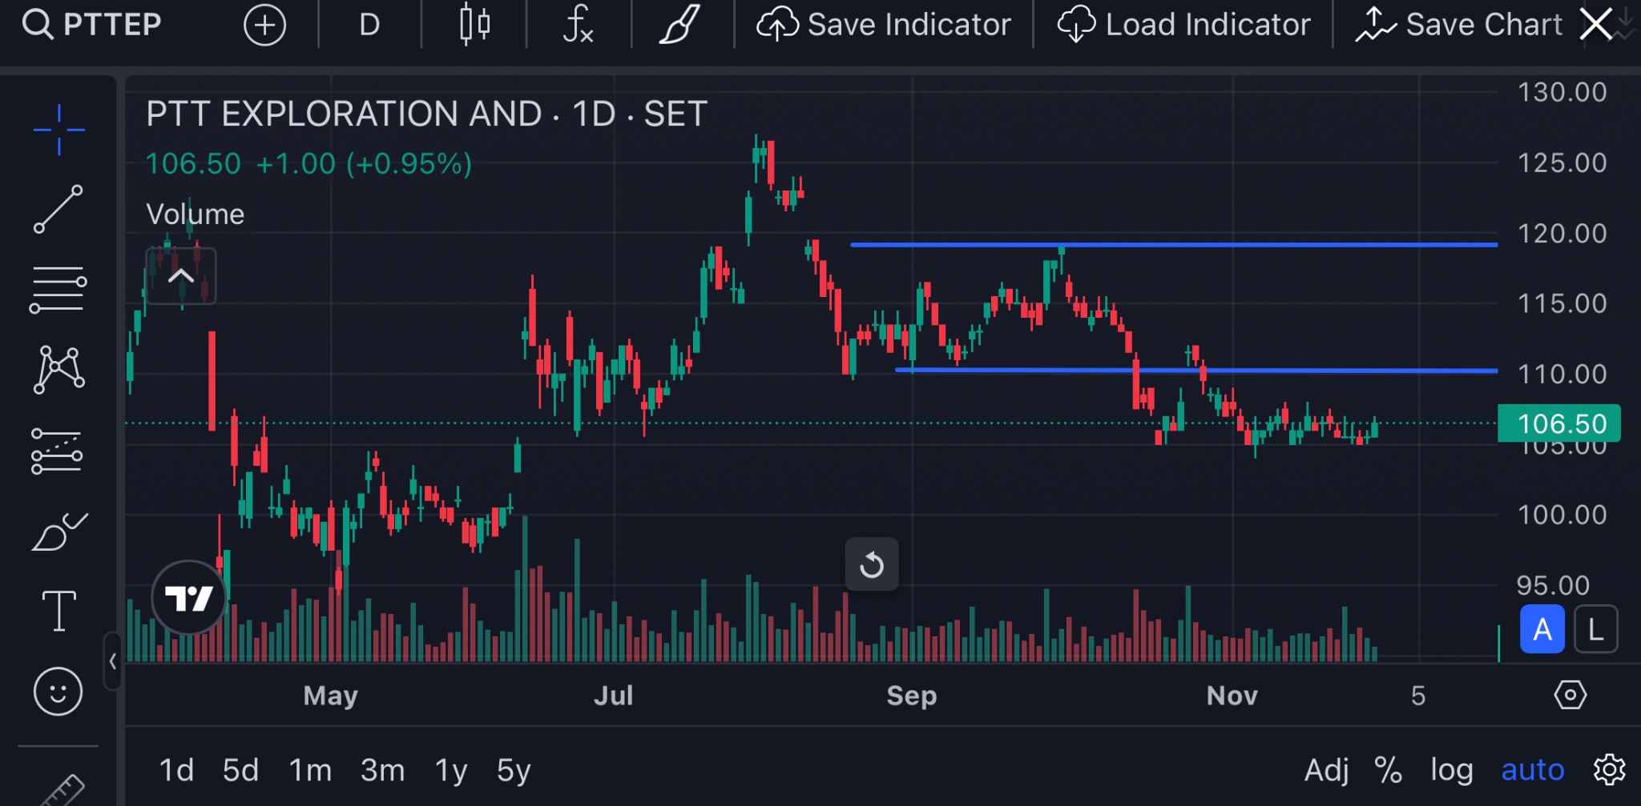Viewport: 1641px width, 806px height.
Task: Select the 5d time range
Action: pyautogui.click(x=240, y=770)
